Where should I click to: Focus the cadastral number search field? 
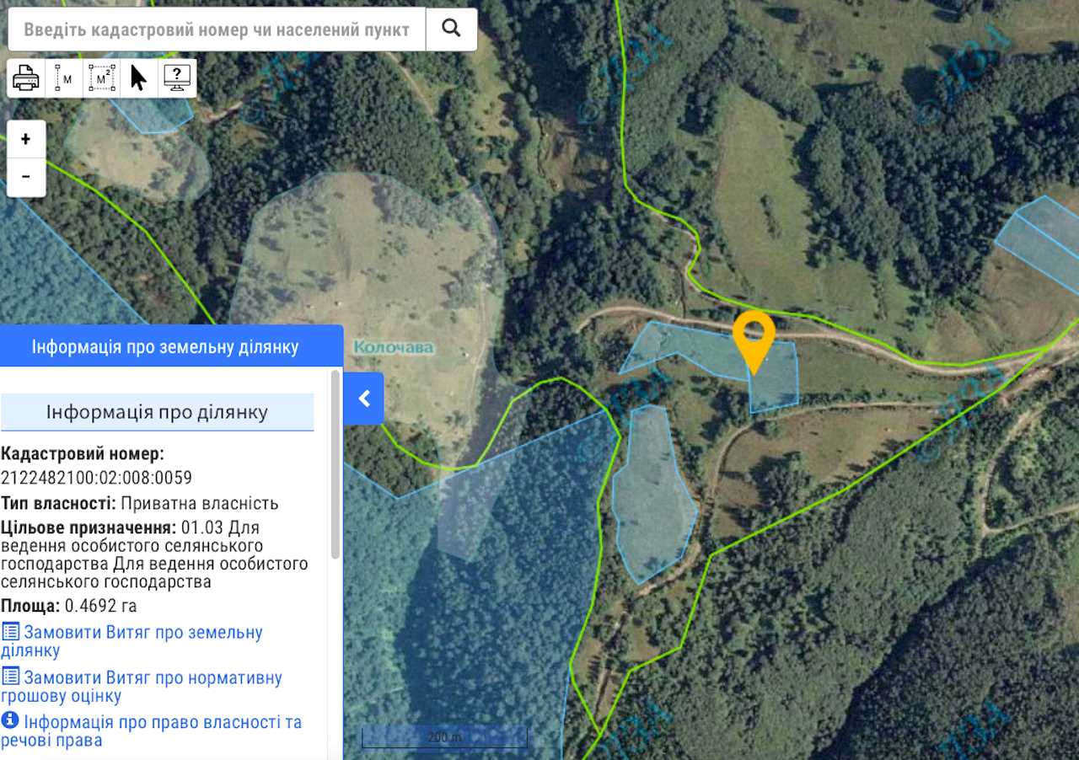tap(217, 29)
